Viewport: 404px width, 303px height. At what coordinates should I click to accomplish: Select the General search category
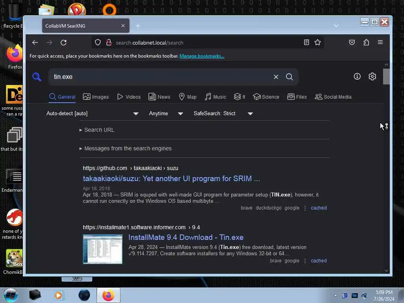[62, 97]
